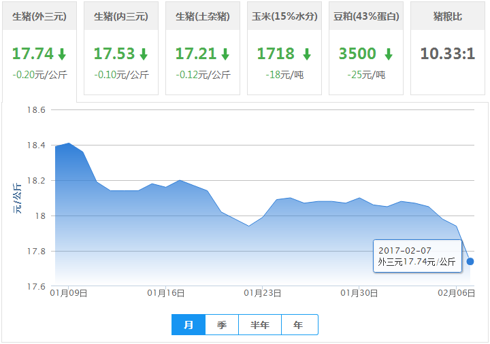Image resolution: width=490 pixels, height=344 pixels.
Task: Click the 01月23日 axis label
Action: tap(263, 292)
